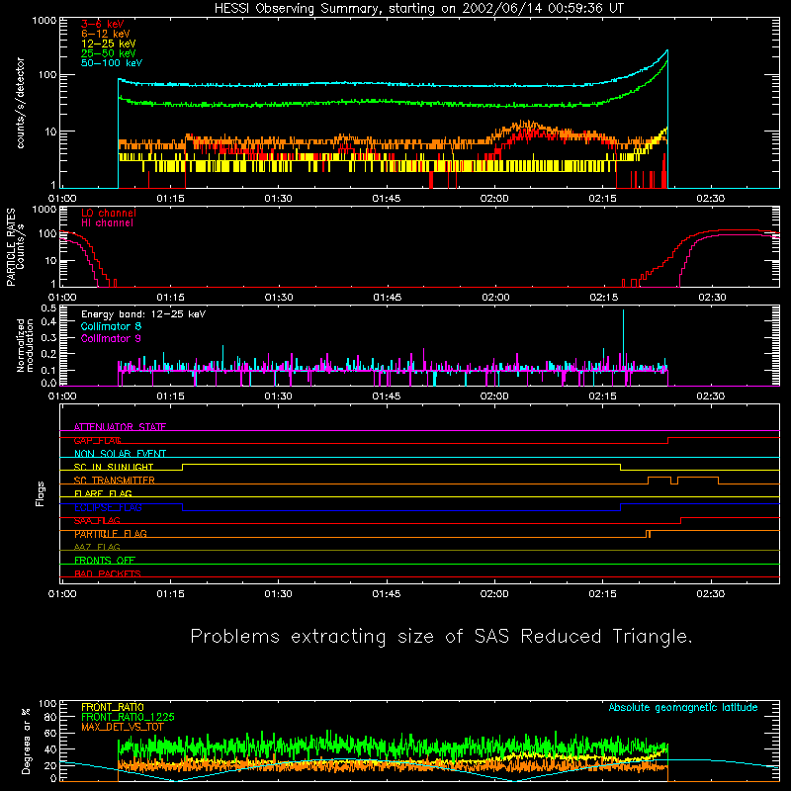Screen dimensions: 791x791
Task: Click the 02:30 tick under the particle rates plot
Action: tap(712, 298)
